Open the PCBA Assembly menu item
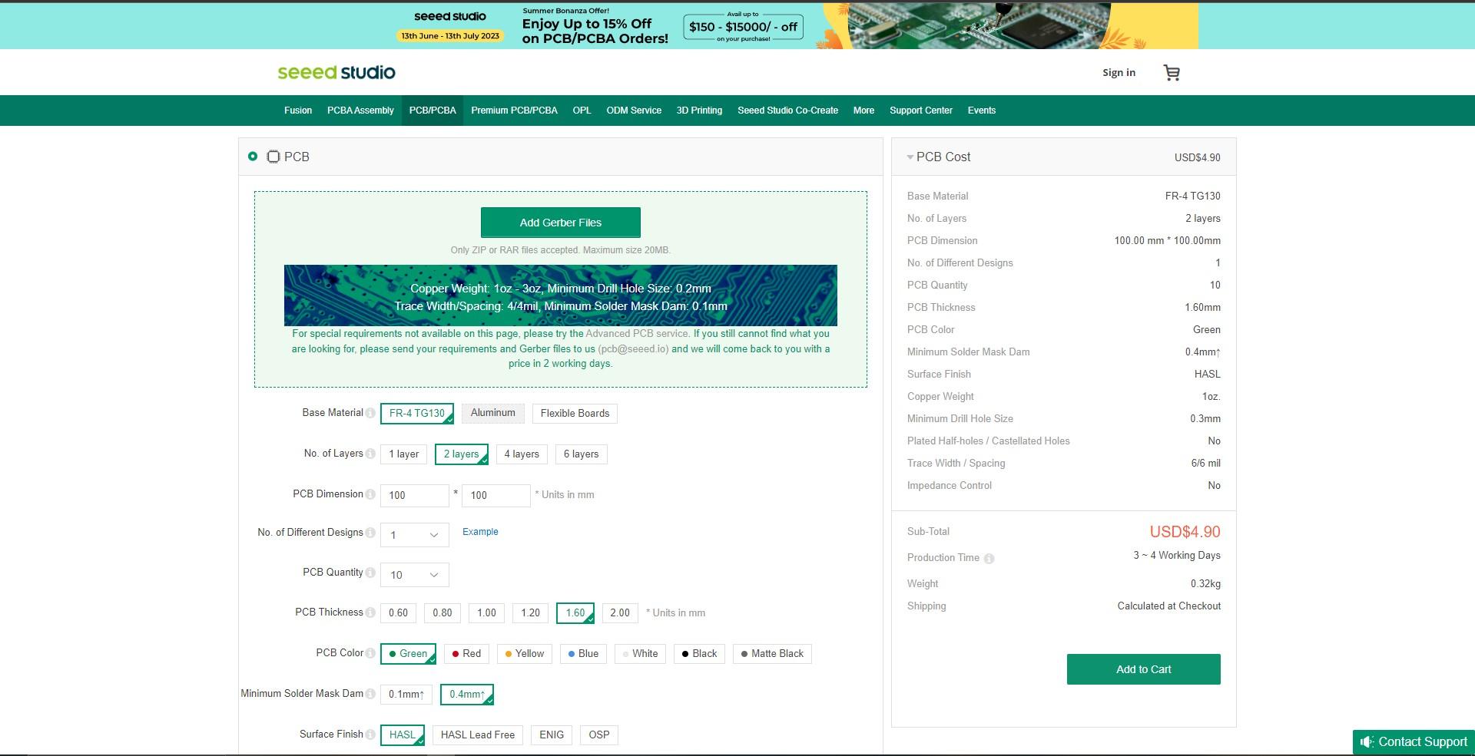Image resolution: width=1475 pixels, height=756 pixels. (x=360, y=111)
